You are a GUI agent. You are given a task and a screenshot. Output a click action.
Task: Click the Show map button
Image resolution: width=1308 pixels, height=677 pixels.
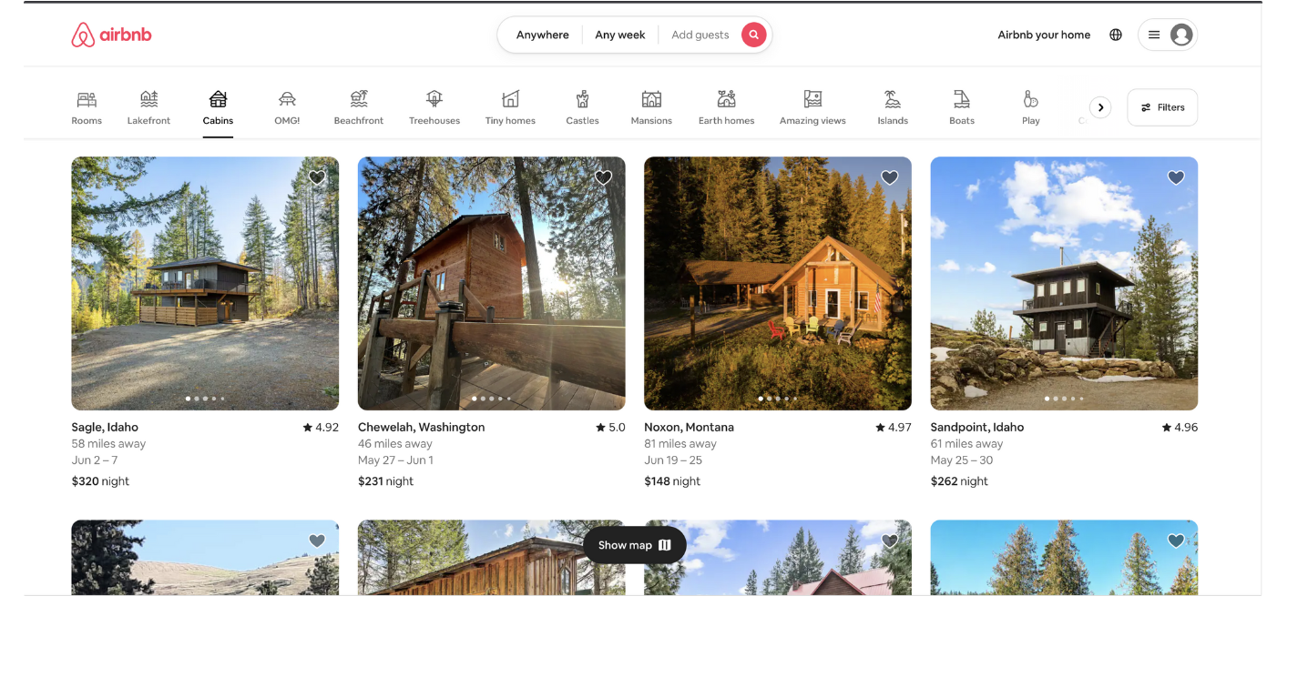click(x=634, y=545)
